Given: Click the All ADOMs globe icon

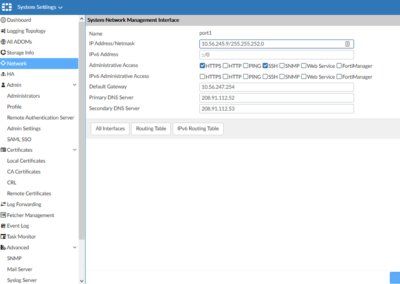Looking at the screenshot, I should [x=4, y=42].
